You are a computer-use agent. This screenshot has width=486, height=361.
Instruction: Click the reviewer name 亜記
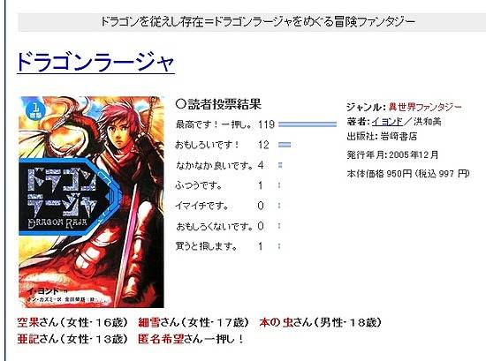point(28,339)
